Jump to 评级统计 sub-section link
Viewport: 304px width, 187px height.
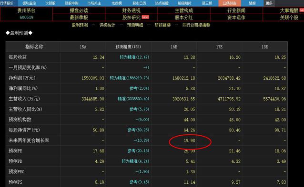(x=107, y=25)
